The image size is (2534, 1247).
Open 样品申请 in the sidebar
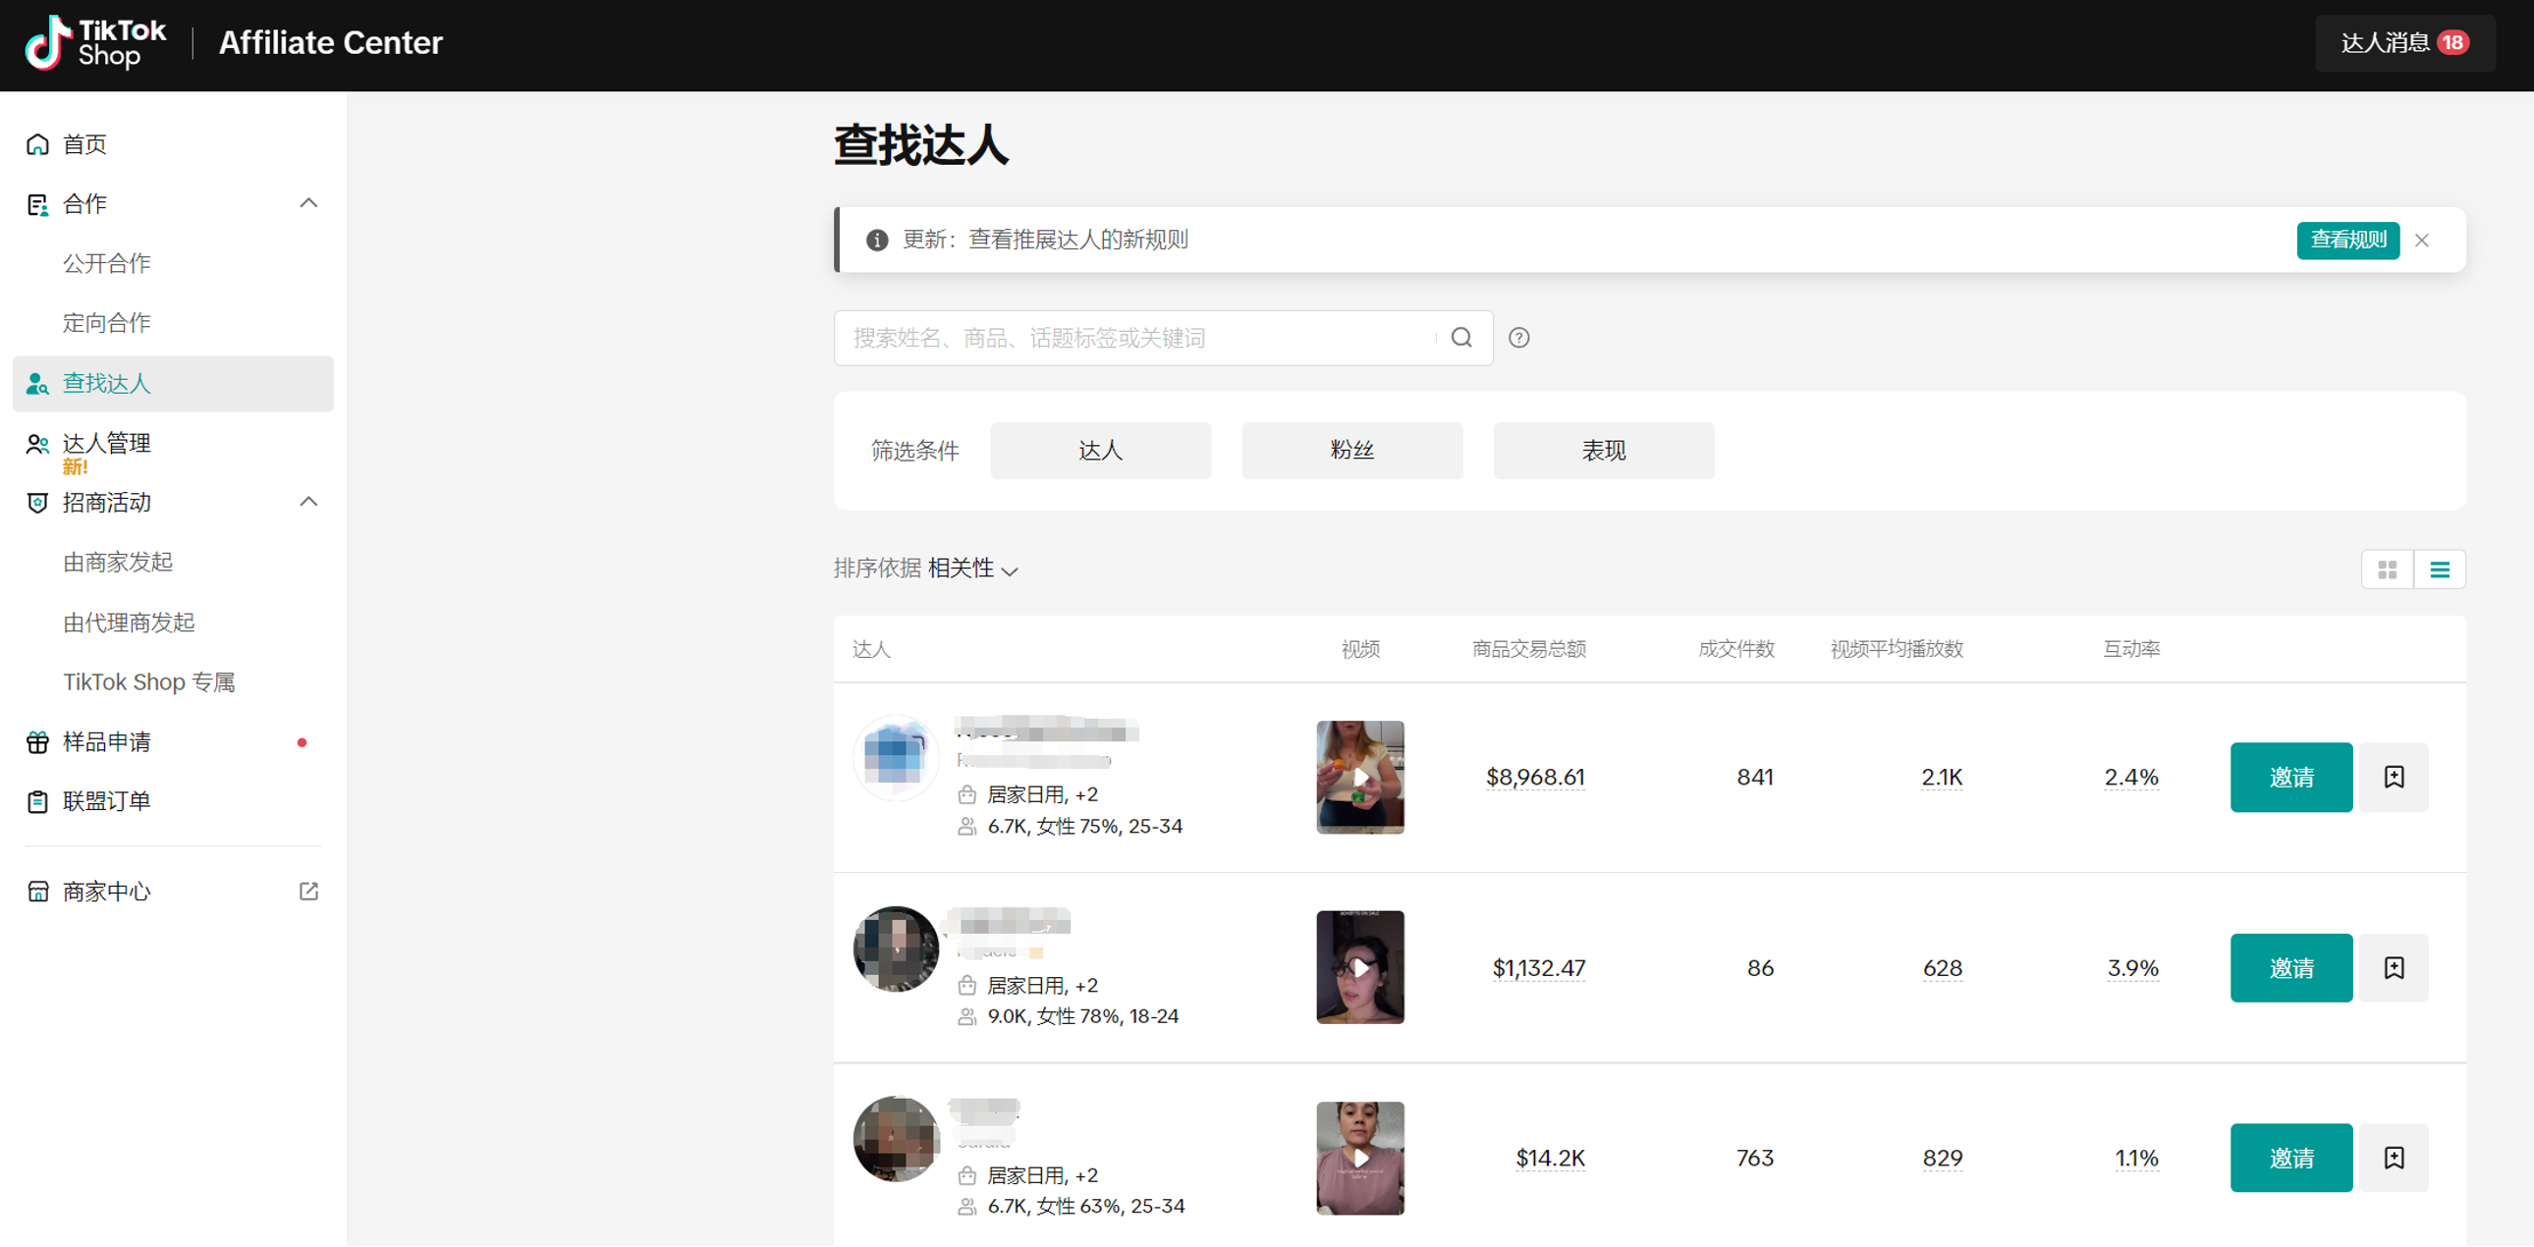coord(107,742)
